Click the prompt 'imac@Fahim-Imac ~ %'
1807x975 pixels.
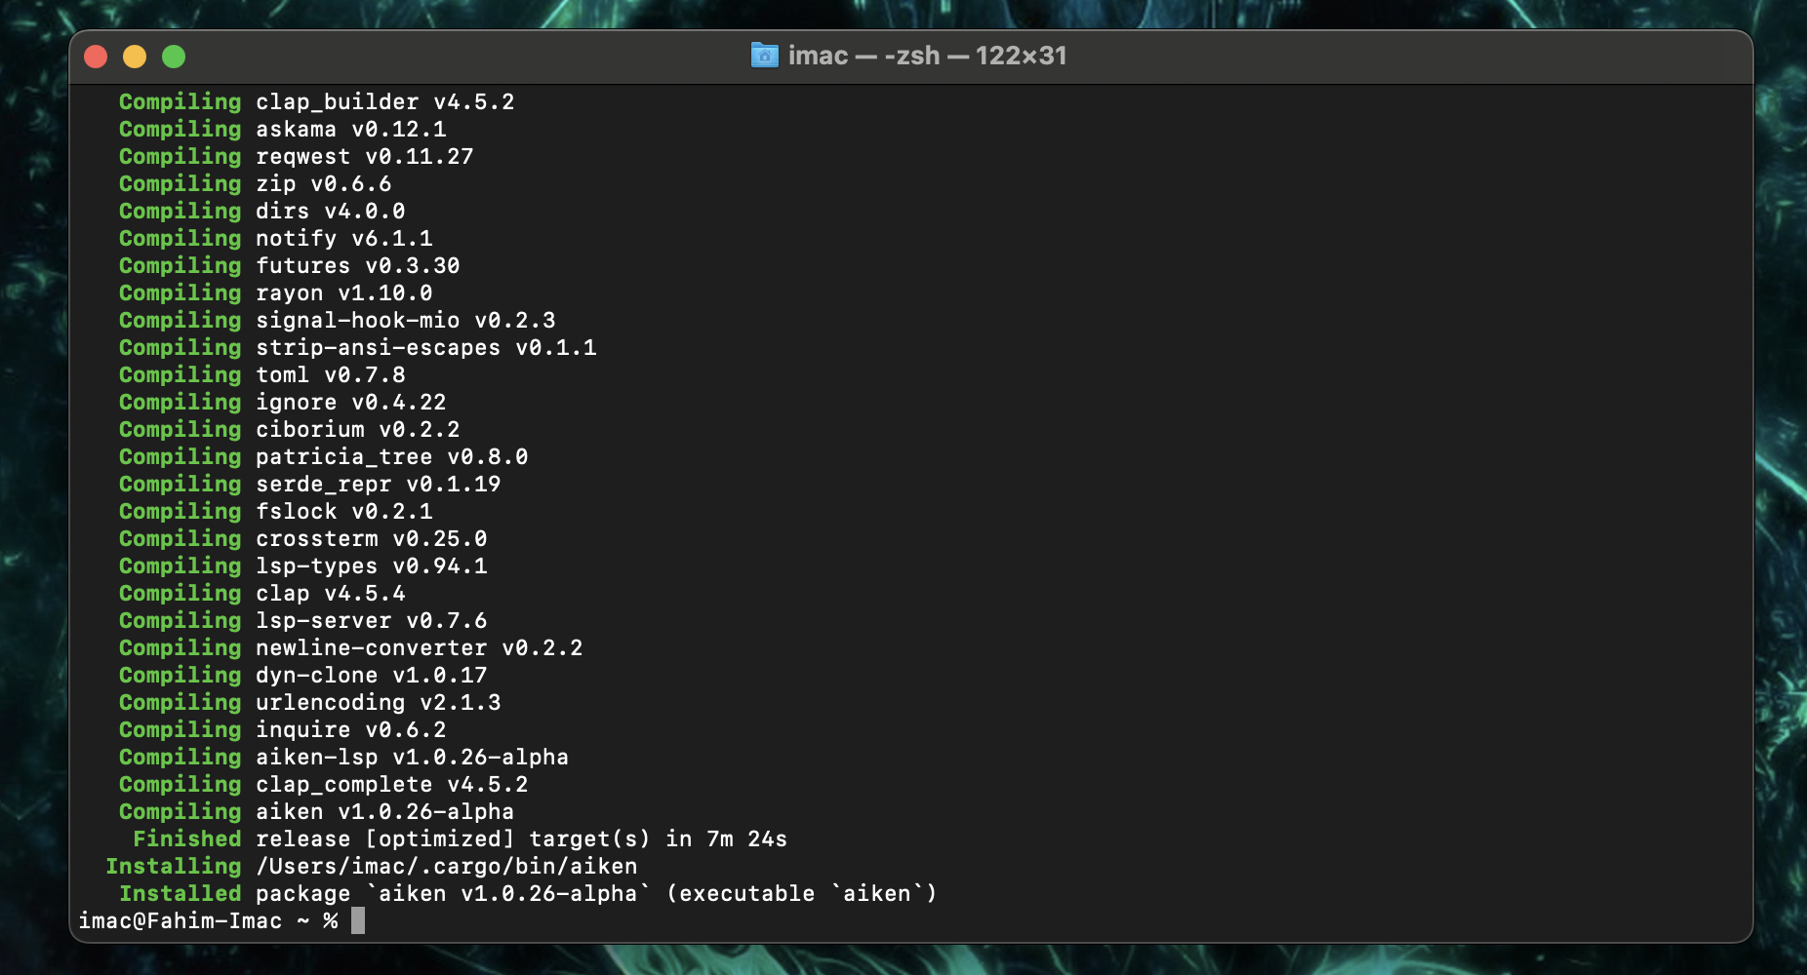point(208,920)
